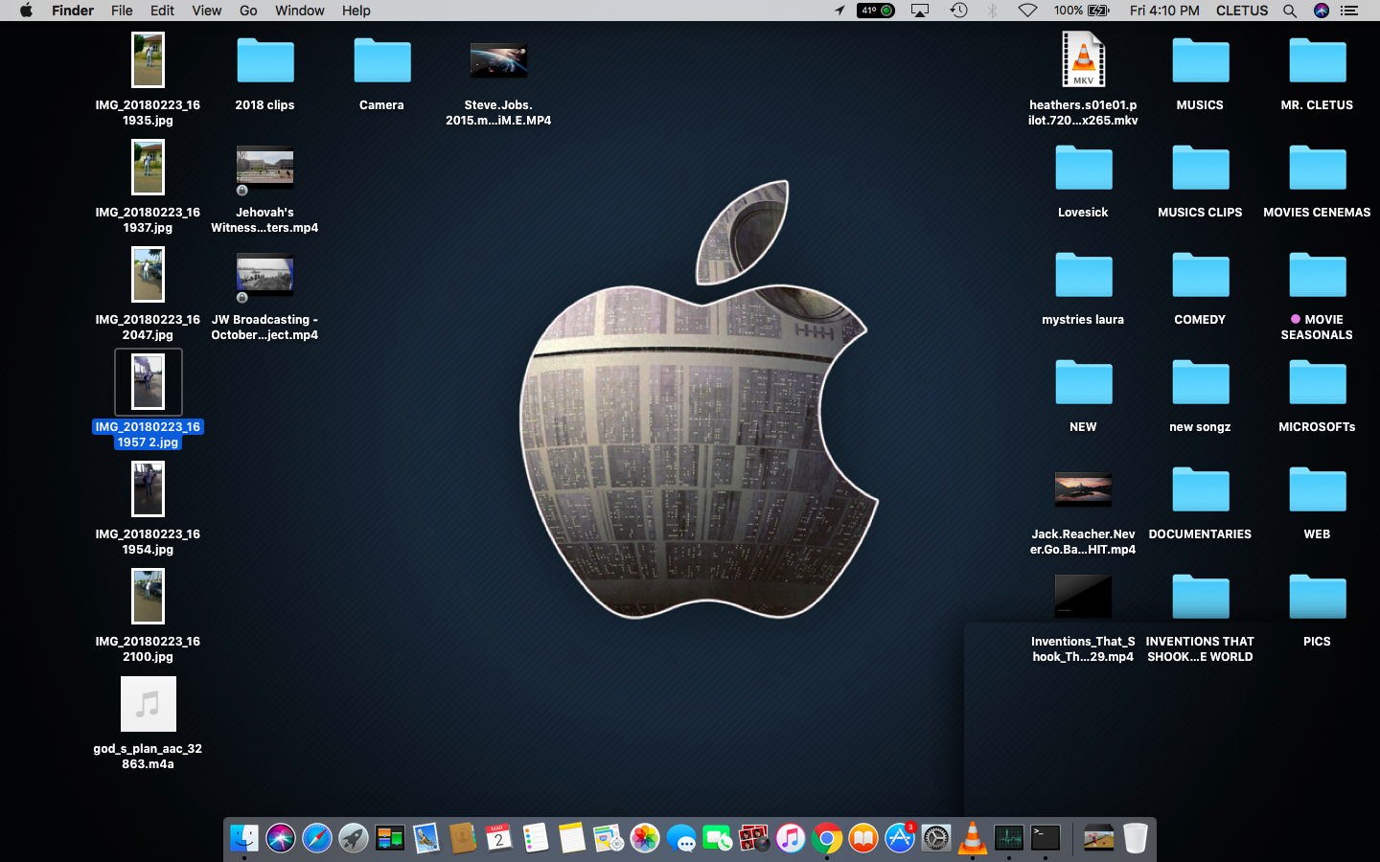Image resolution: width=1380 pixels, height=862 pixels.
Task: Open Terminal in the Dock
Action: (1046, 839)
